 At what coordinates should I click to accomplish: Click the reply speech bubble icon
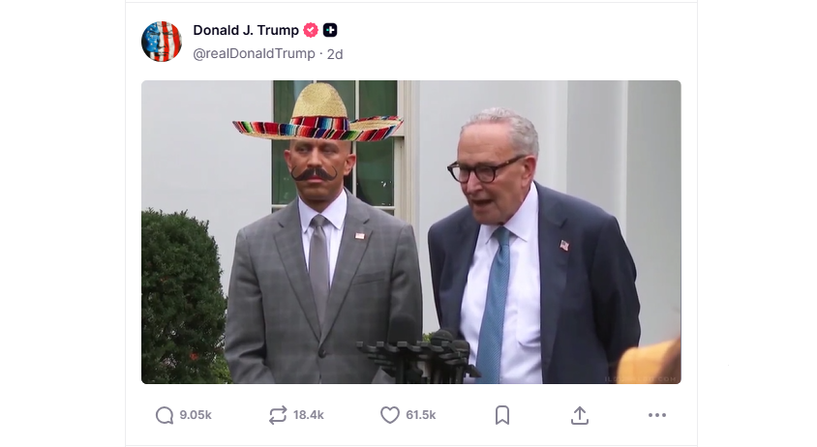(165, 415)
